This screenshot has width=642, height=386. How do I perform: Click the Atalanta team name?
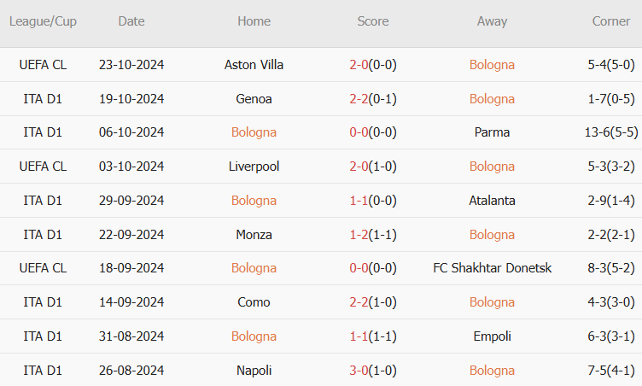(492, 201)
